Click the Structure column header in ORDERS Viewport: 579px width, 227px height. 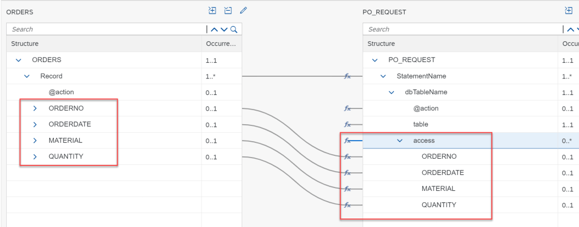click(x=25, y=43)
